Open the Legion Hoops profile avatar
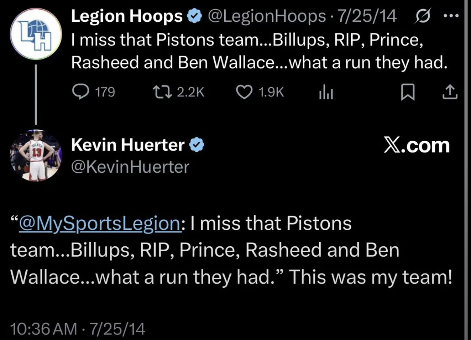The height and width of the screenshot is (340, 471). (x=36, y=35)
